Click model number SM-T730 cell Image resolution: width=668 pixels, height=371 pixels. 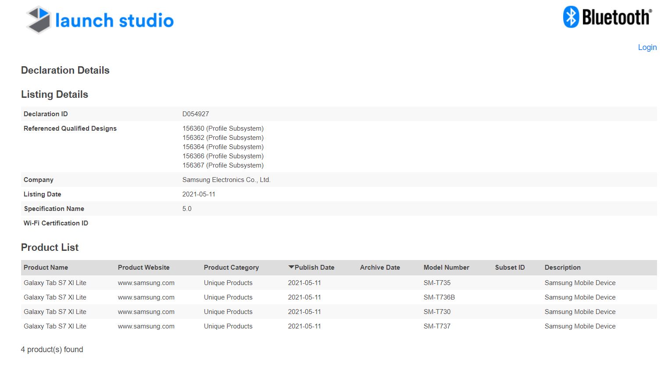(x=437, y=312)
